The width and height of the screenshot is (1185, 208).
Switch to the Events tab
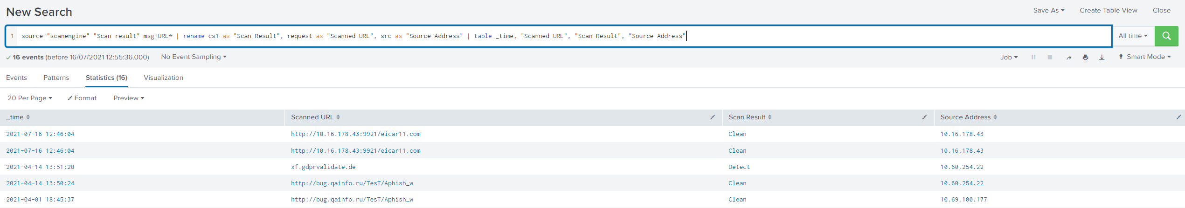click(x=16, y=78)
